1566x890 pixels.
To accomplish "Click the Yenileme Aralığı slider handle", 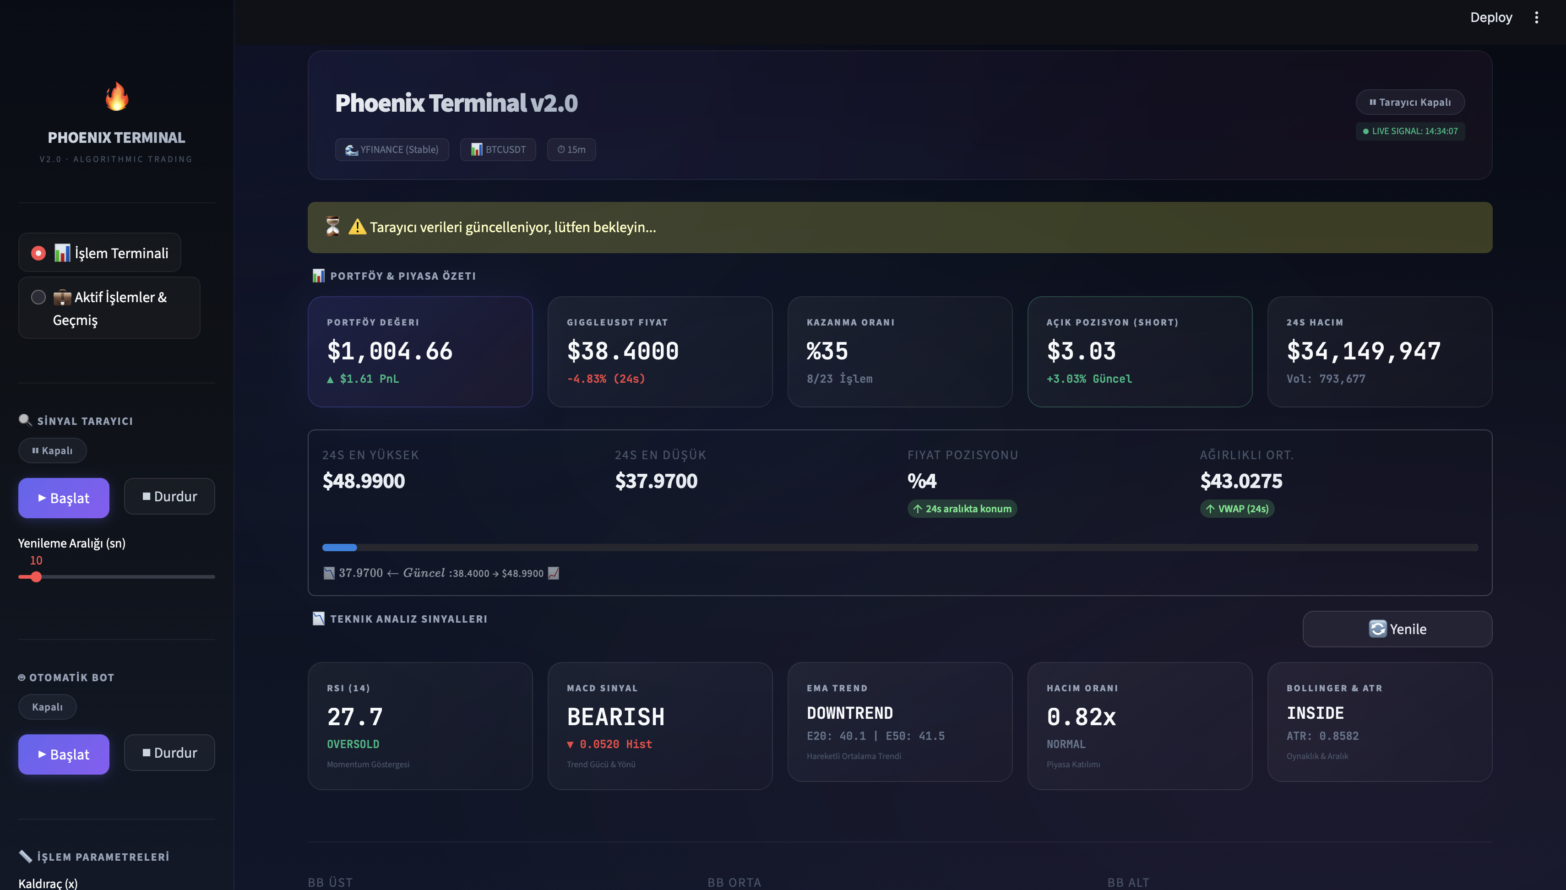I will point(36,576).
